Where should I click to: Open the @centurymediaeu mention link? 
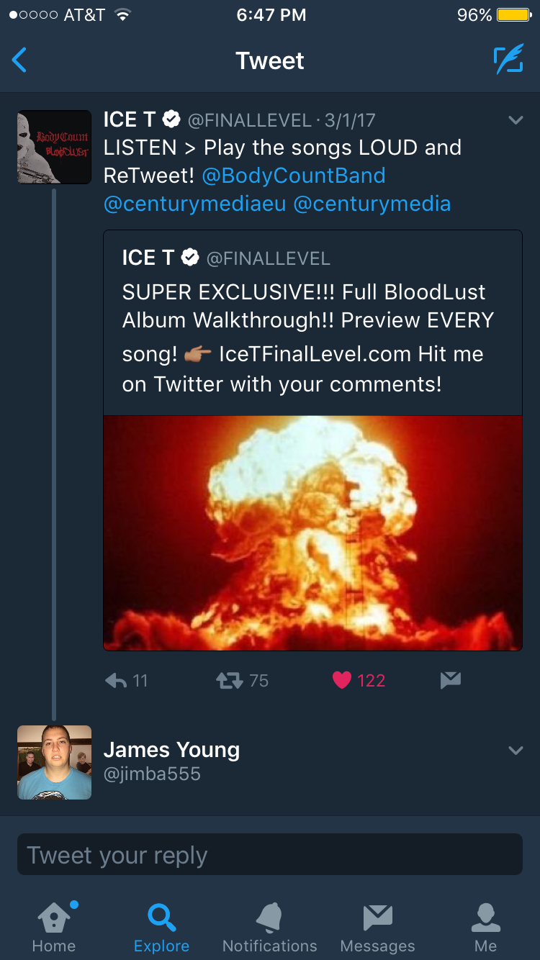(194, 204)
